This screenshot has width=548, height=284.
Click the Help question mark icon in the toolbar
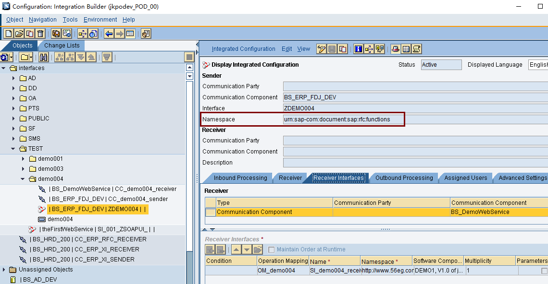tap(92, 34)
